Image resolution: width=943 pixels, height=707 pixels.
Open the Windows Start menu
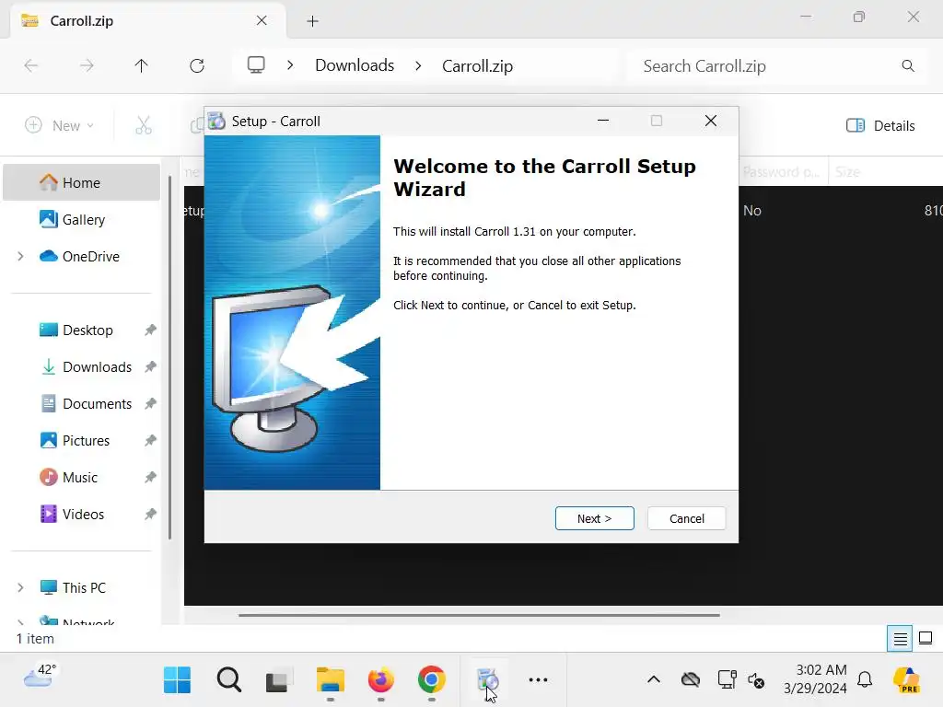point(177,680)
